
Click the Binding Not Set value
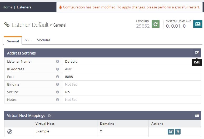click(x=71, y=84)
